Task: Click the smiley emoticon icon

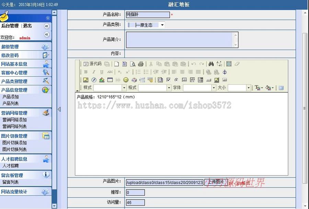Action: pos(126,80)
